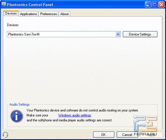Click the line 'and the softphone and media player audio settings are correct.'

[69, 120]
